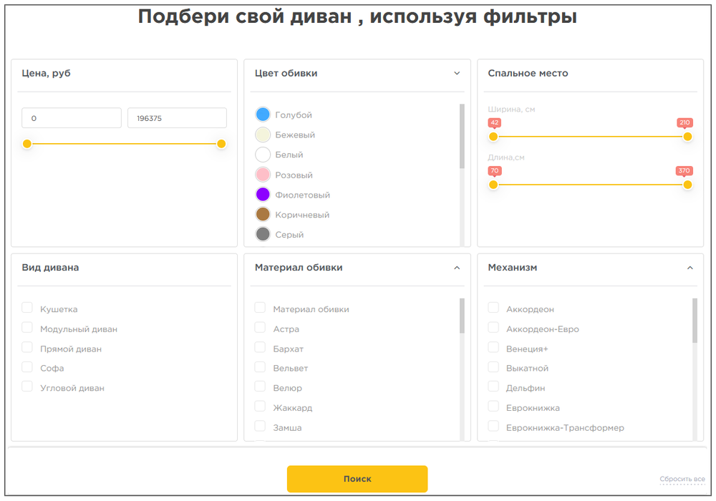Check the Софа option
This screenshot has width=716, height=501.
click(x=26, y=366)
